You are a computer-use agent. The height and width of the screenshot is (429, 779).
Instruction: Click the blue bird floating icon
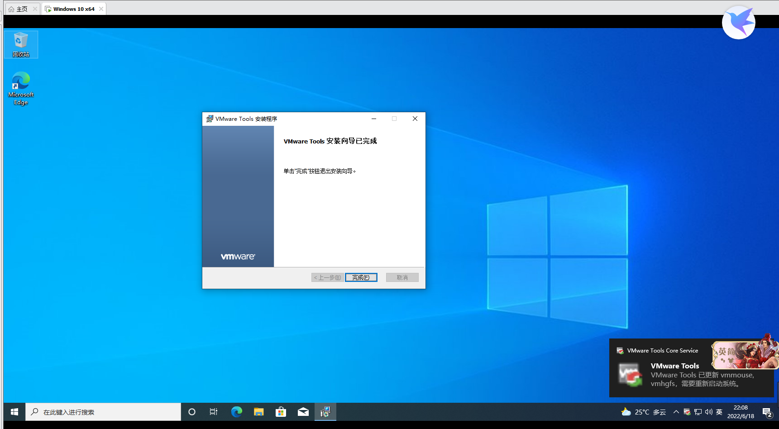pos(739,22)
